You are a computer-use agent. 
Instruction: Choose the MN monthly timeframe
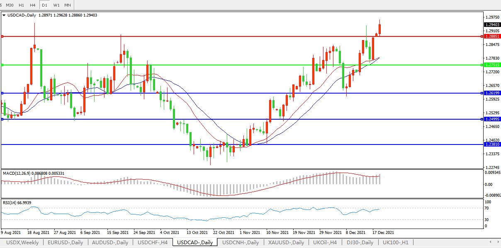(x=68, y=5)
